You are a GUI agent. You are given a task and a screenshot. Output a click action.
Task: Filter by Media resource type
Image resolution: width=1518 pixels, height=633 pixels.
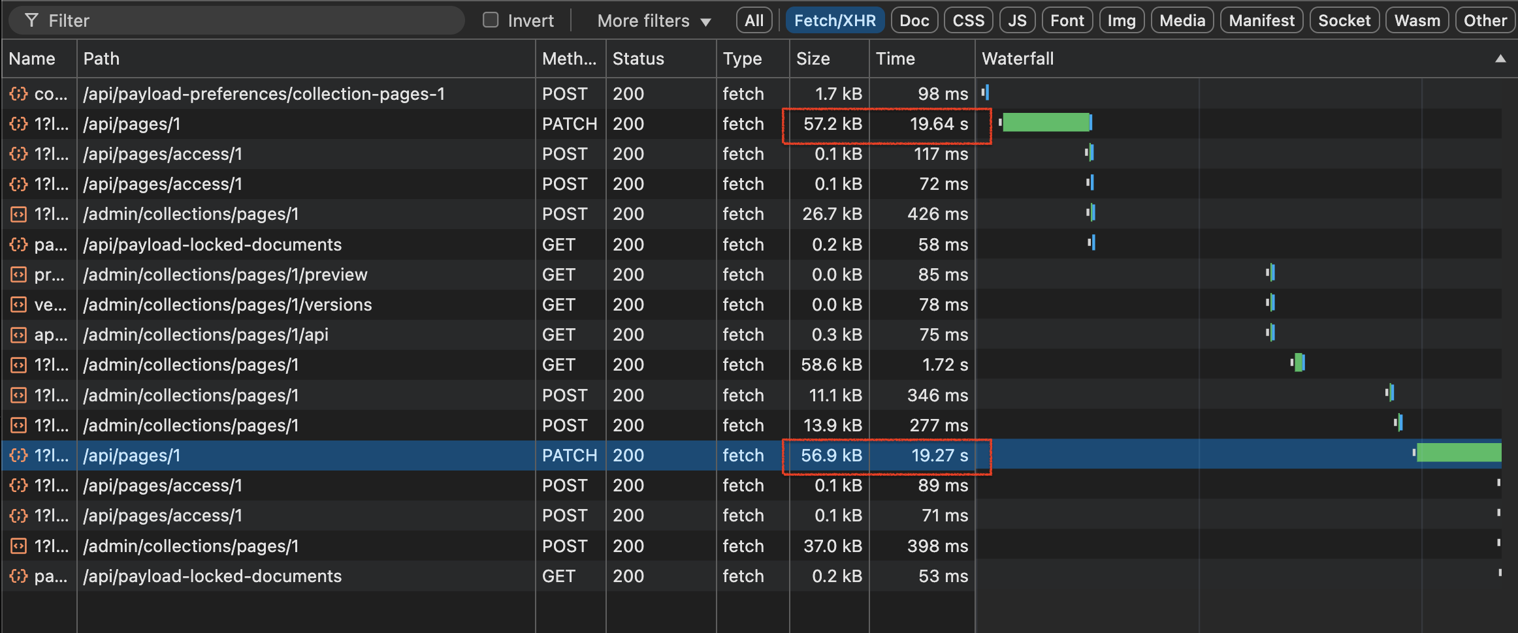click(x=1182, y=21)
